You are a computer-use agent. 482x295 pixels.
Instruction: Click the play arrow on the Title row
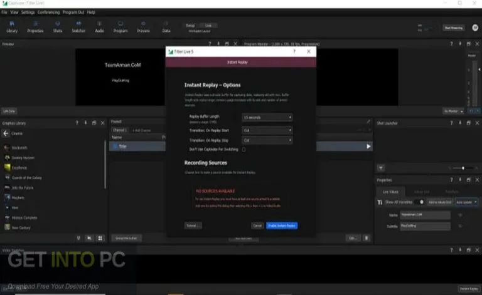coord(368,147)
